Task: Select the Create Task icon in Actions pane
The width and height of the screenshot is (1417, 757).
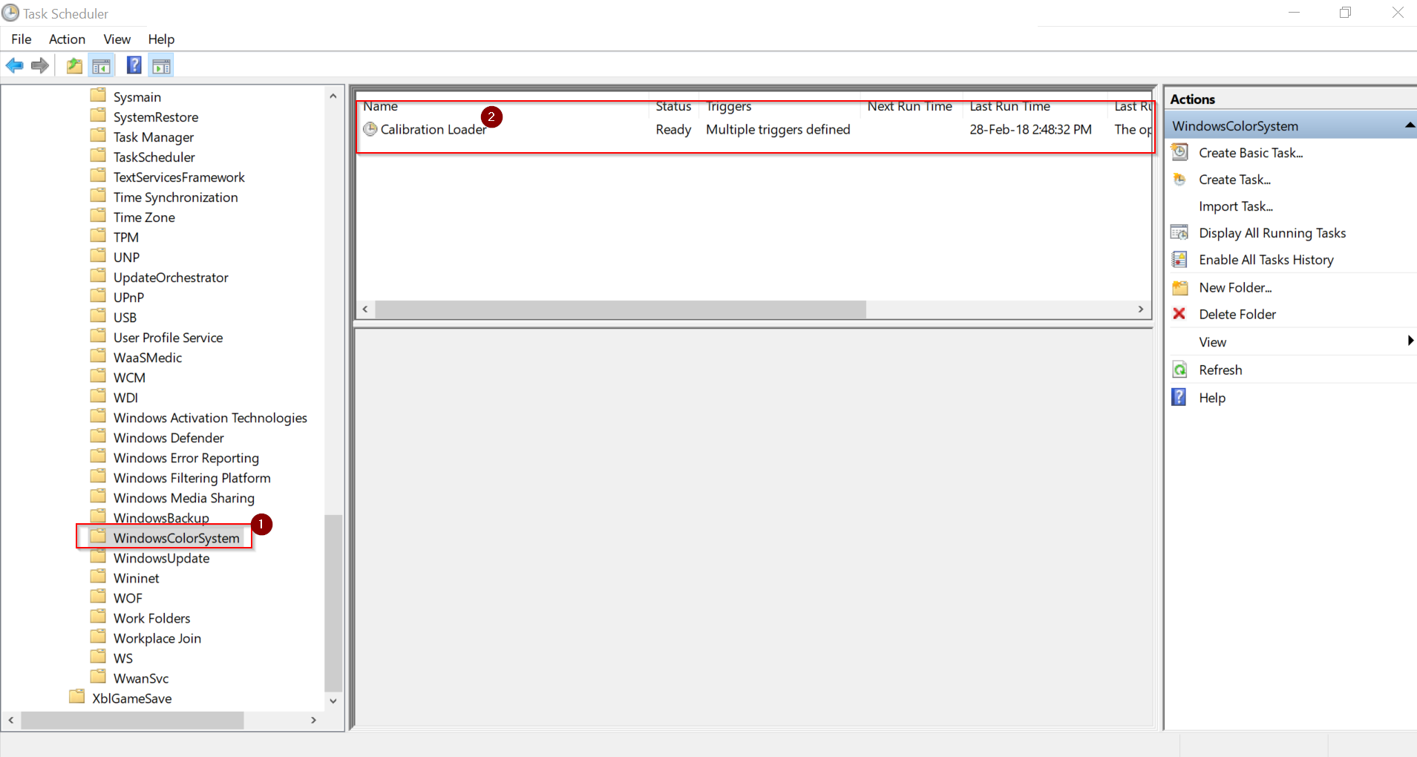Action: [x=1179, y=179]
